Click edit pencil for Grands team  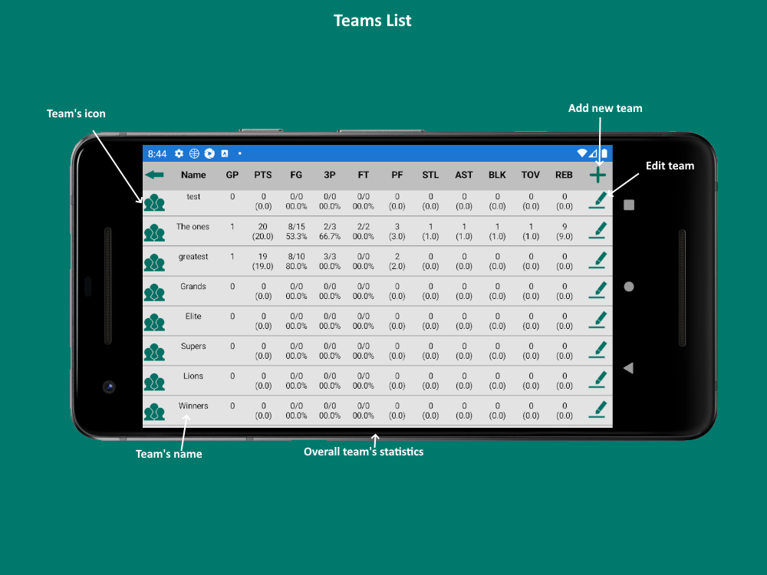pyautogui.click(x=598, y=291)
